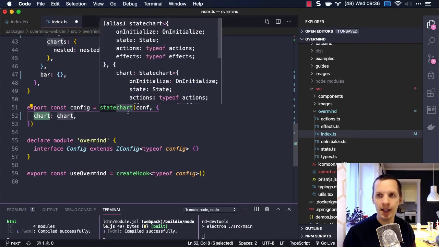
Task: Split the terminal pane
Action: coord(256,209)
